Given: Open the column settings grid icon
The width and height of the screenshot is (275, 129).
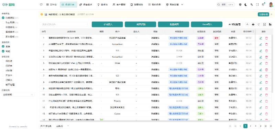Looking at the screenshot, I should tap(270, 24).
